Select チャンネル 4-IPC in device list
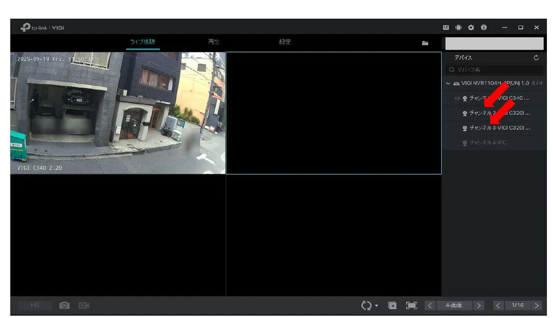The image size is (553, 318). click(494, 142)
